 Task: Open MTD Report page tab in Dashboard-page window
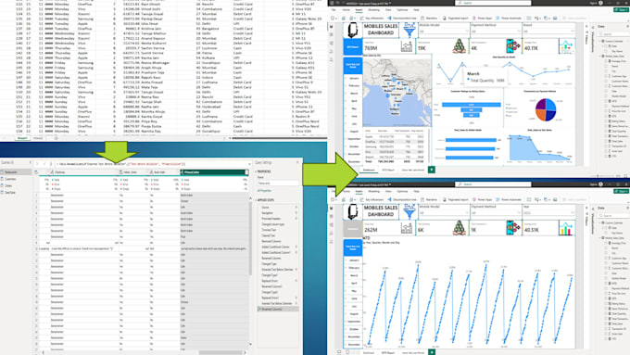pyautogui.click(x=388, y=170)
